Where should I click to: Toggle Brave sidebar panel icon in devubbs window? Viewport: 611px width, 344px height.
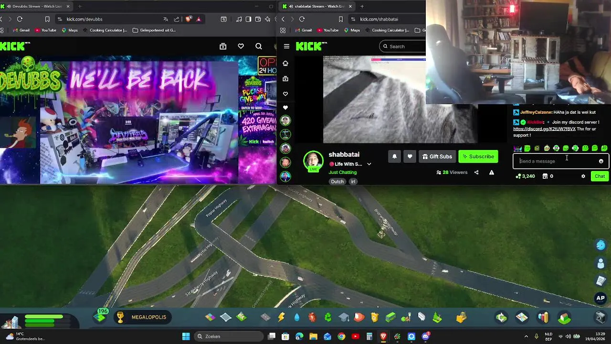click(x=248, y=19)
